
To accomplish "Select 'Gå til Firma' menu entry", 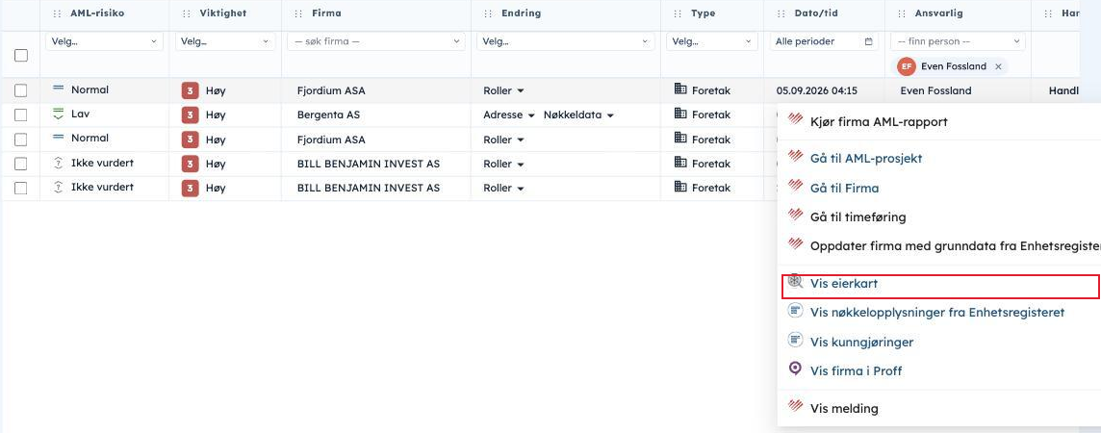I will [x=844, y=188].
